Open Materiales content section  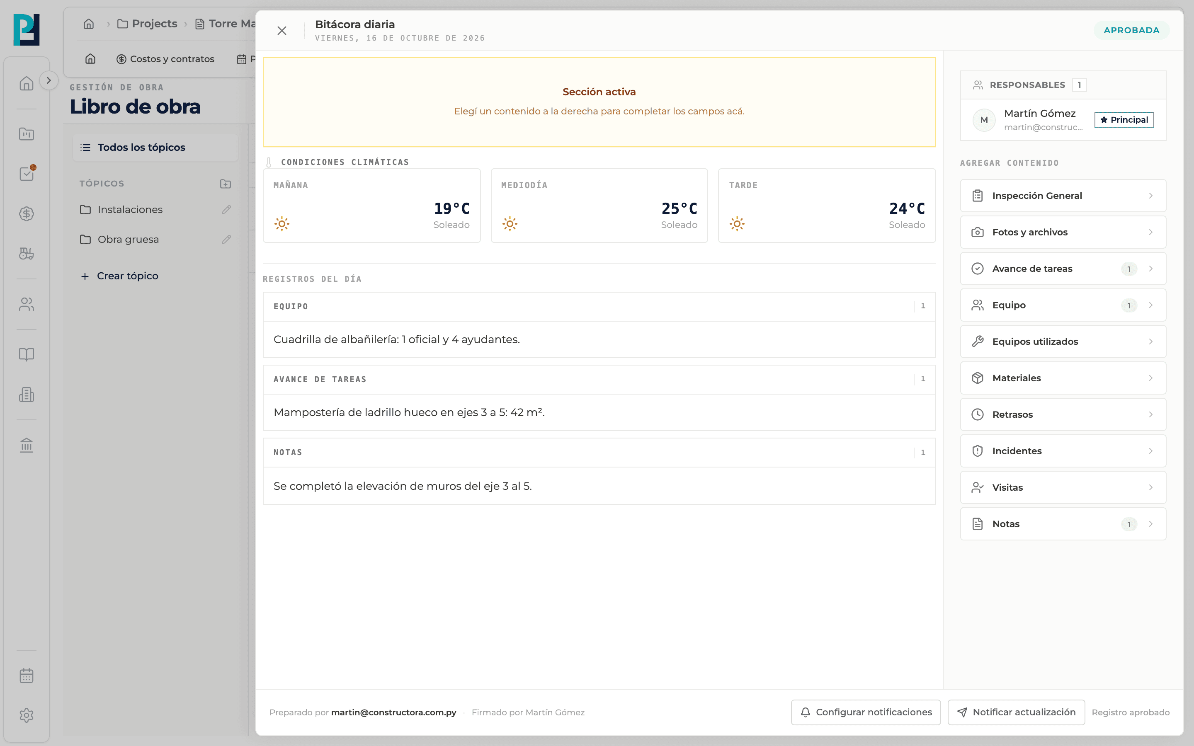click(x=1063, y=378)
